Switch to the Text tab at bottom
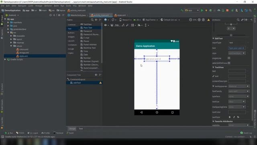This screenshot has width=257, height=145. point(81,128)
